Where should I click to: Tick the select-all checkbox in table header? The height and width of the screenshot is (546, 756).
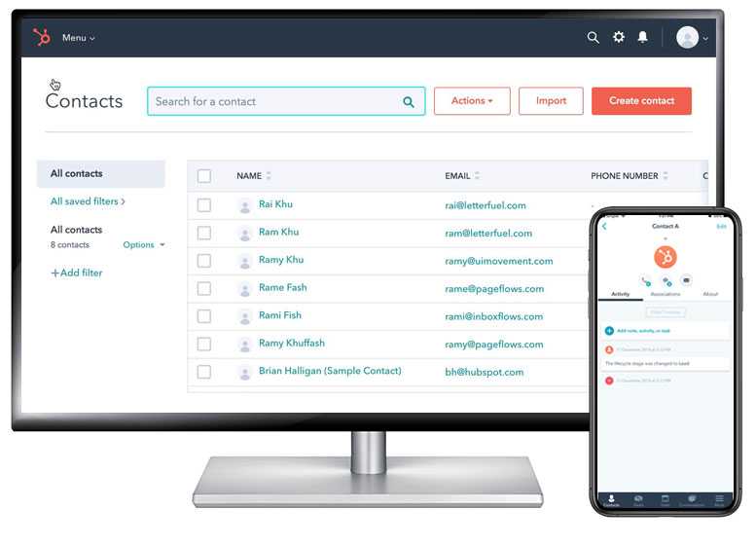[x=204, y=176]
